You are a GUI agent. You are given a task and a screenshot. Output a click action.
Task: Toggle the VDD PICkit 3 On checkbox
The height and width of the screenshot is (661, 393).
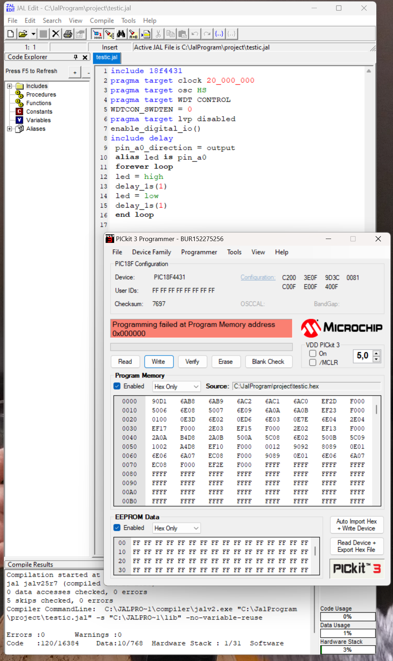(313, 354)
